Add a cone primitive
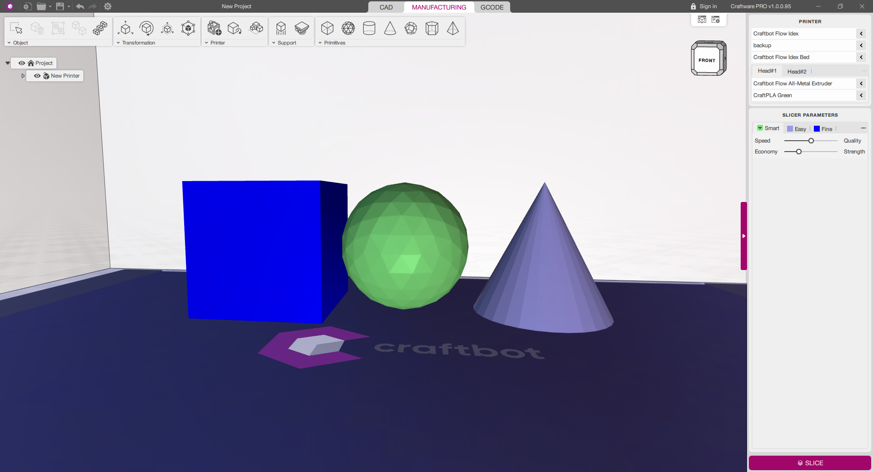 point(390,28)
